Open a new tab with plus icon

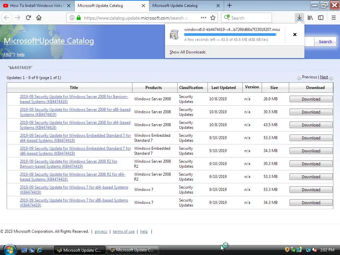(x=229, y=5)
